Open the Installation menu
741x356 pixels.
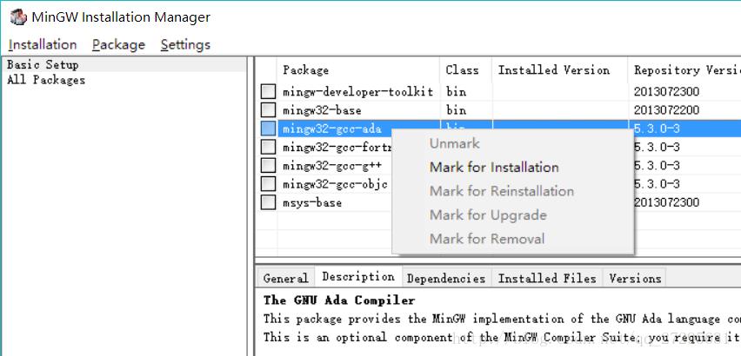(x=43, y=45)
